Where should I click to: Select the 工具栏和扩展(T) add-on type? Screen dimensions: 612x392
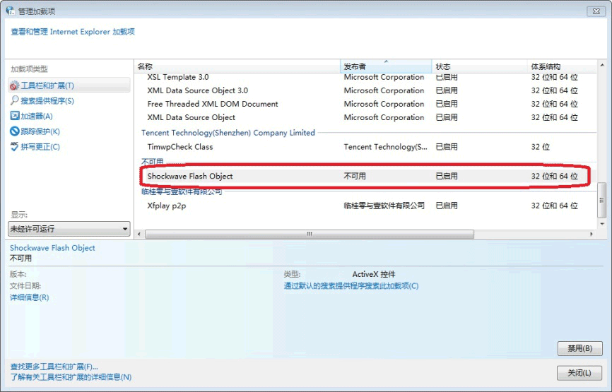[x=69, y=85]
